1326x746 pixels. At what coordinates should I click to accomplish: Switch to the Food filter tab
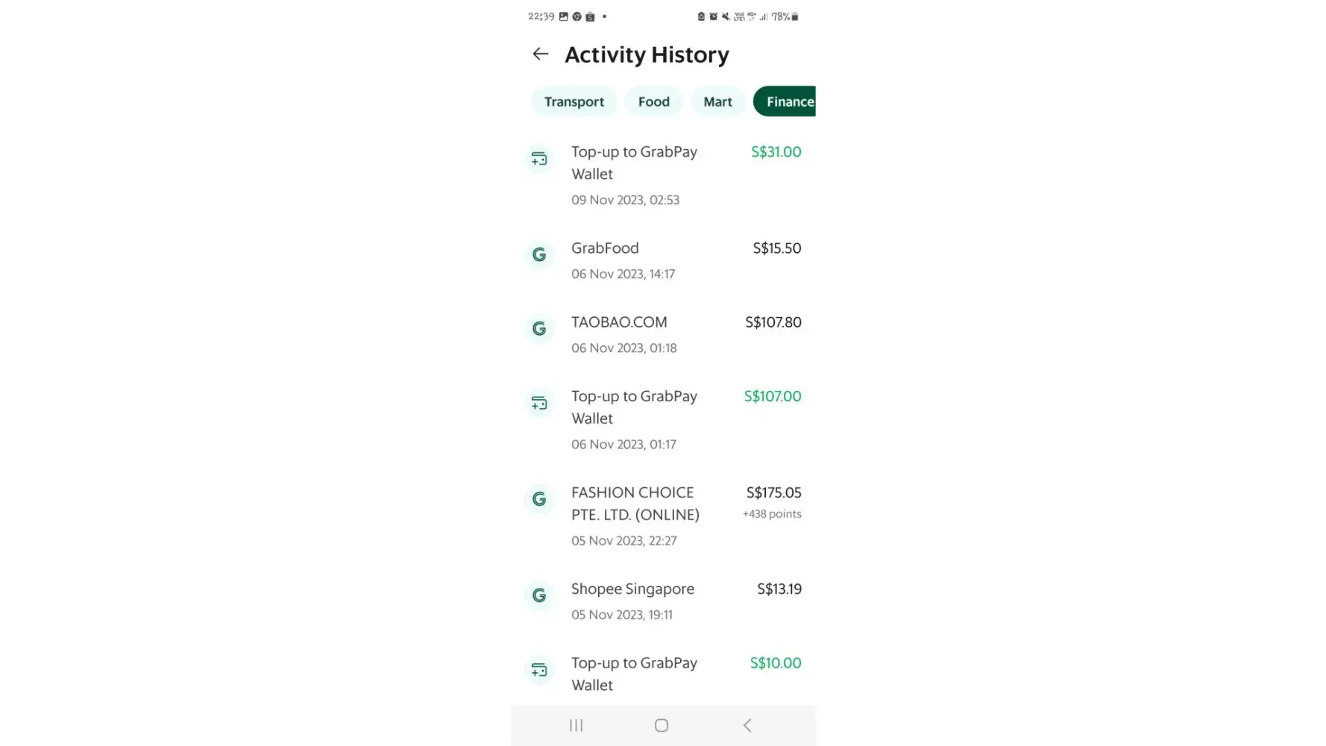click(653, 101)
